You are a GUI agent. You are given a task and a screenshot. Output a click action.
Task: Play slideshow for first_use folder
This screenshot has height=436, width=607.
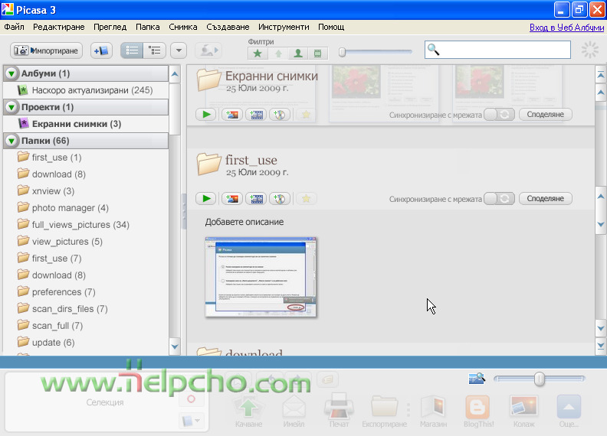tap(206, 199)
